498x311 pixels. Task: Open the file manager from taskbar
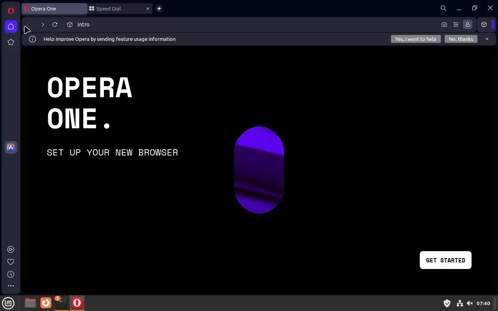pyautogui.click(x=30, y=303)
